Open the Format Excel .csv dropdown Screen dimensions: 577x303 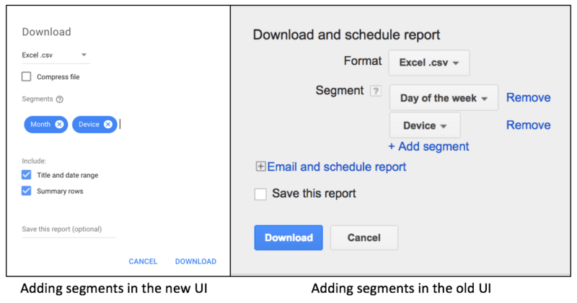429,63
